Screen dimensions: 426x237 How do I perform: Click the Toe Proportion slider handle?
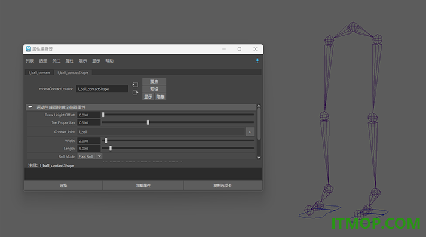click(x=148, y=122)
